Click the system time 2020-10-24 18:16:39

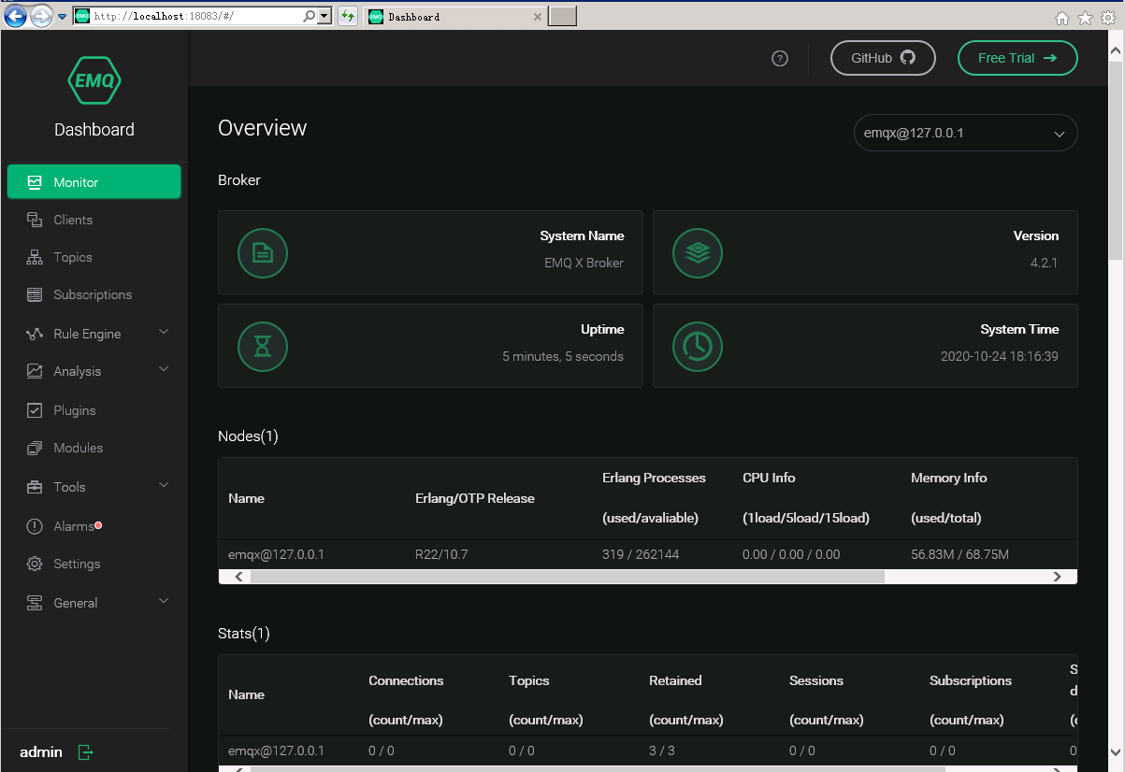pyautogui.click(x=1000, y=356)
